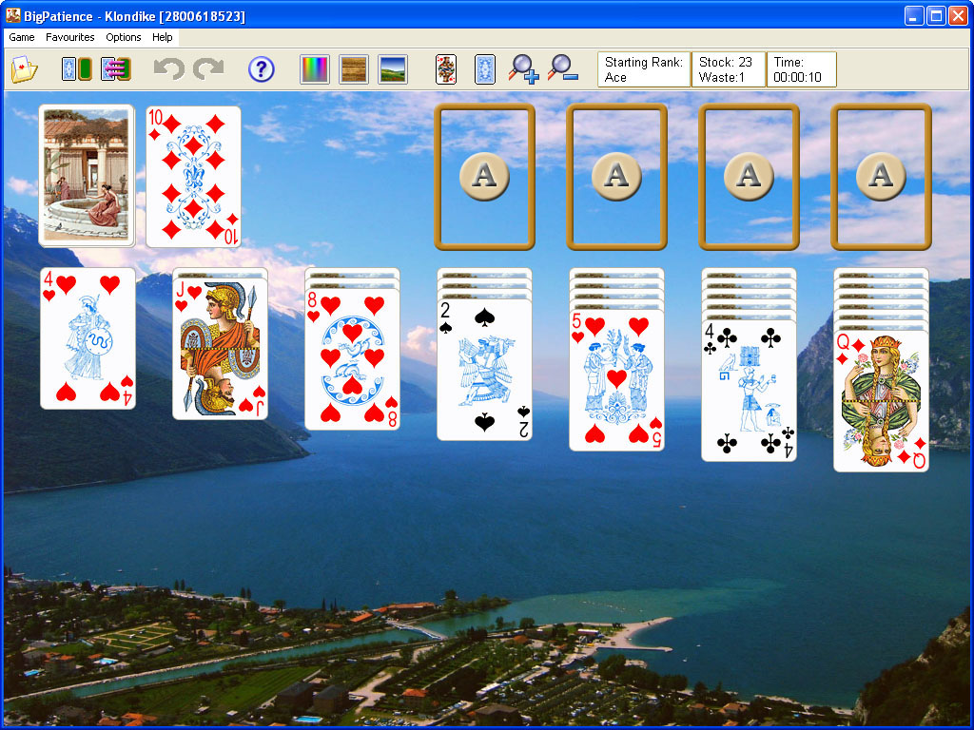Open the Options menu
The width and height of the screenshot is (974, 730).
[124, 37]
